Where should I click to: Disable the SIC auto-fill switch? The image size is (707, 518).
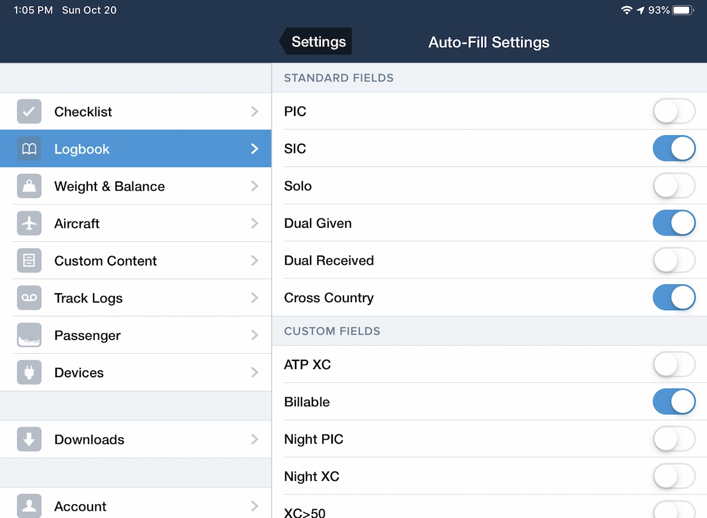[673, 149]
